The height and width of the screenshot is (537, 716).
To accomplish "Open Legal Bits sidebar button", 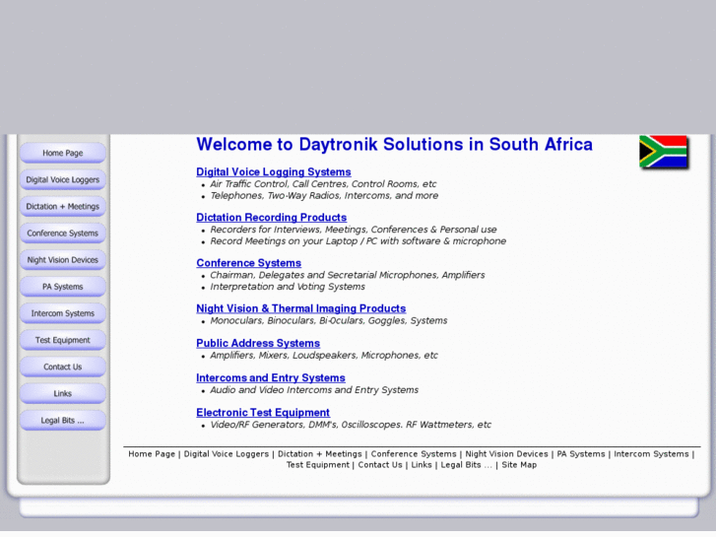I will [63, 421].
